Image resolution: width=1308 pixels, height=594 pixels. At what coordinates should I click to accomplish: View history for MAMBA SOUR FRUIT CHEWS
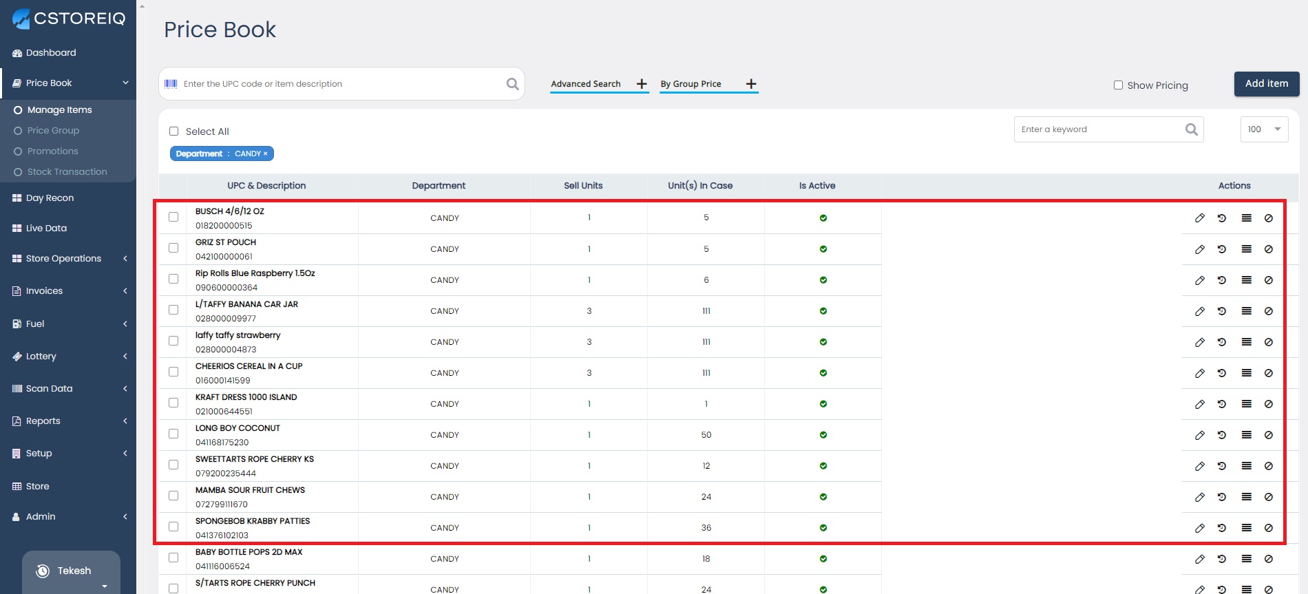click(x=1222, y=497)
